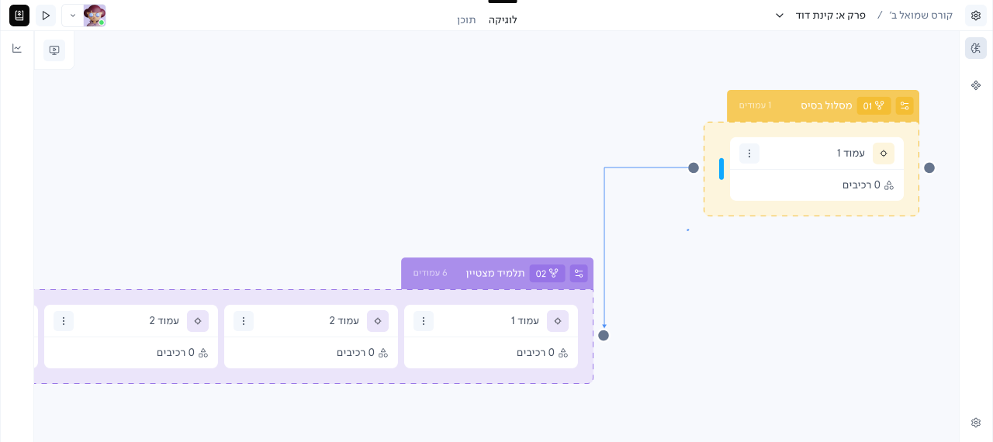Click the target icon of עמוד 1 in תלמיד מצטיין
This screenshot has height=442, width=993.
pos(558,321)
